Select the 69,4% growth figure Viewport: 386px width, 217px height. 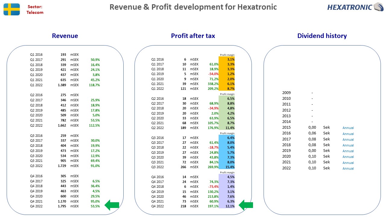(95, 161)
